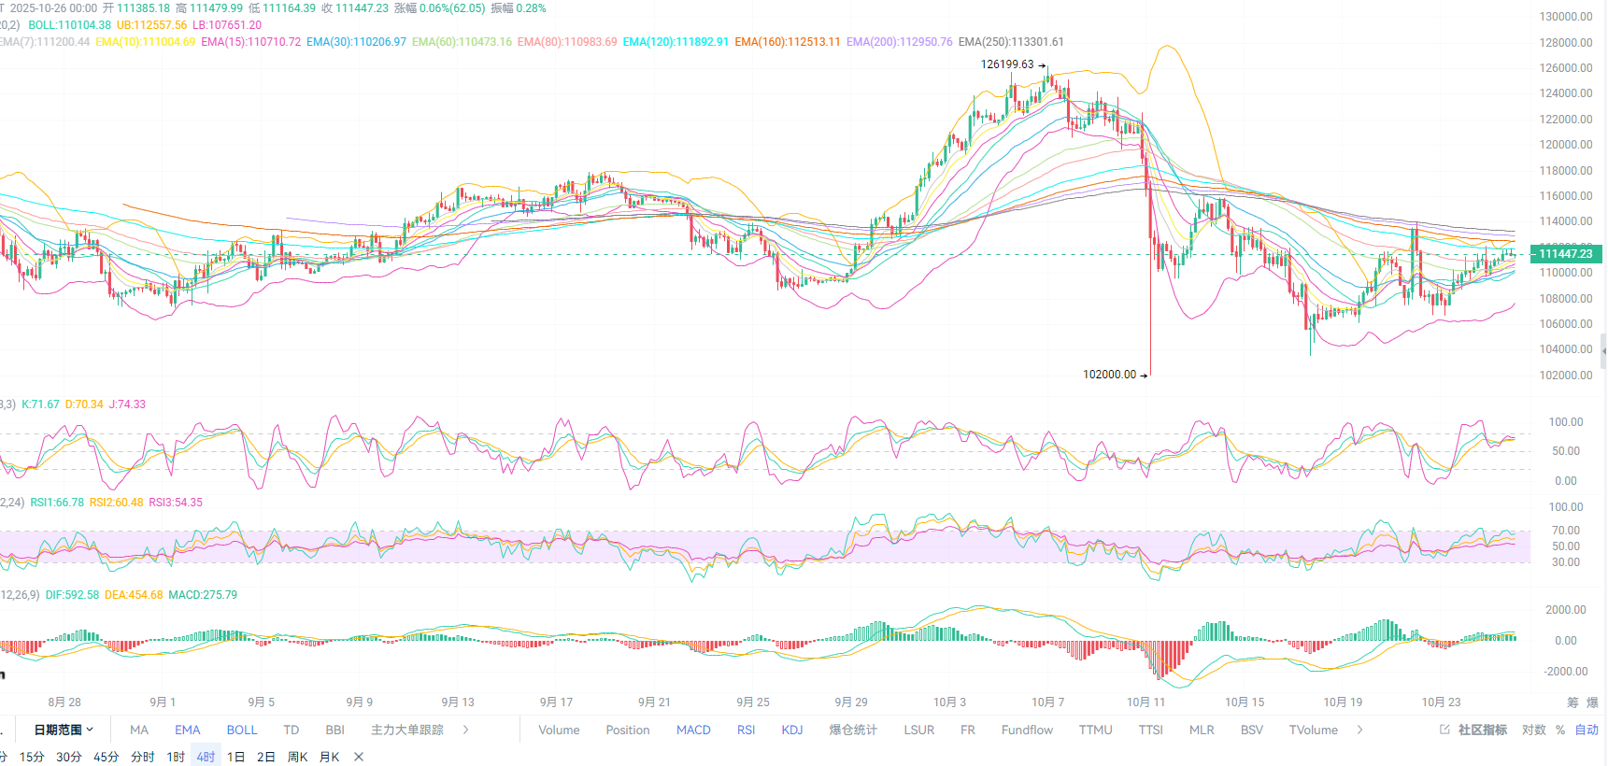Screen dimensions: 1608x766
Task: Toggle the KDJ sub-indicator
Action: tap(791, 730)
